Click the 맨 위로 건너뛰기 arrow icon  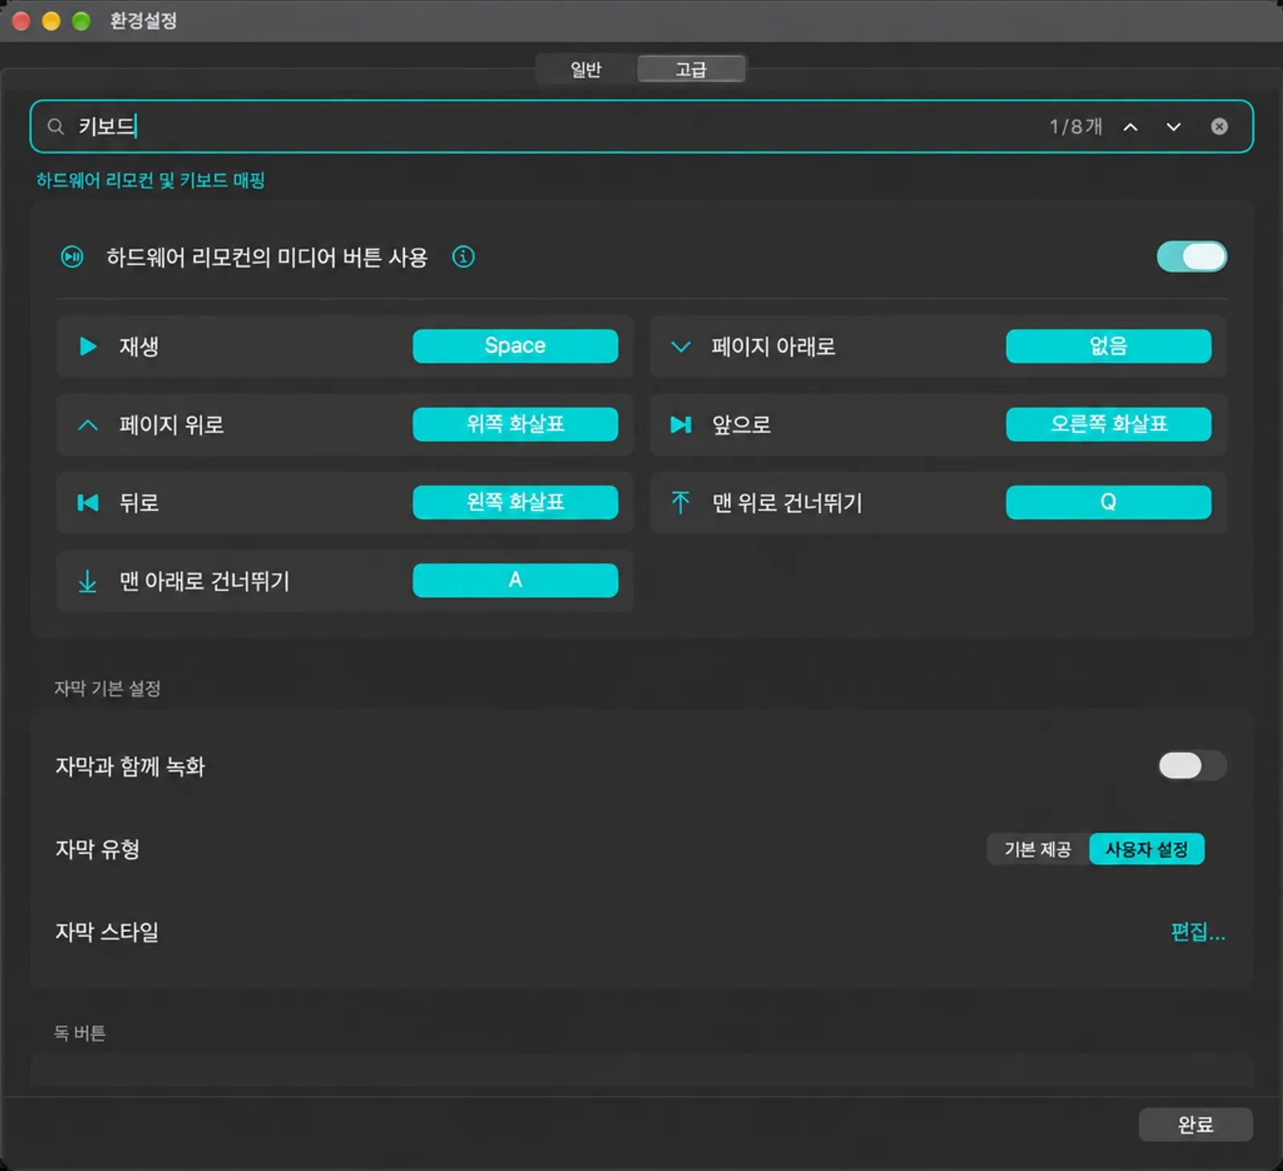680,502
